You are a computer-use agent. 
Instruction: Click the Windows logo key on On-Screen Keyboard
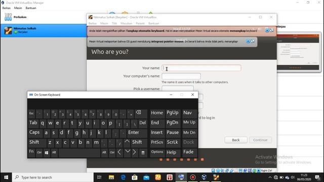(x=47, y=153)
